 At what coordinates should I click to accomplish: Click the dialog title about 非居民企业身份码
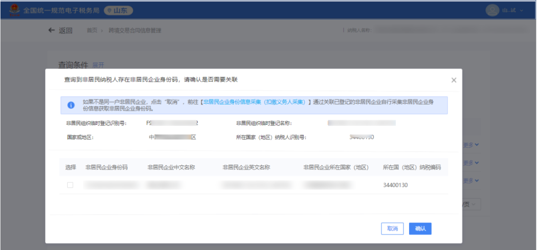(151, 80)
